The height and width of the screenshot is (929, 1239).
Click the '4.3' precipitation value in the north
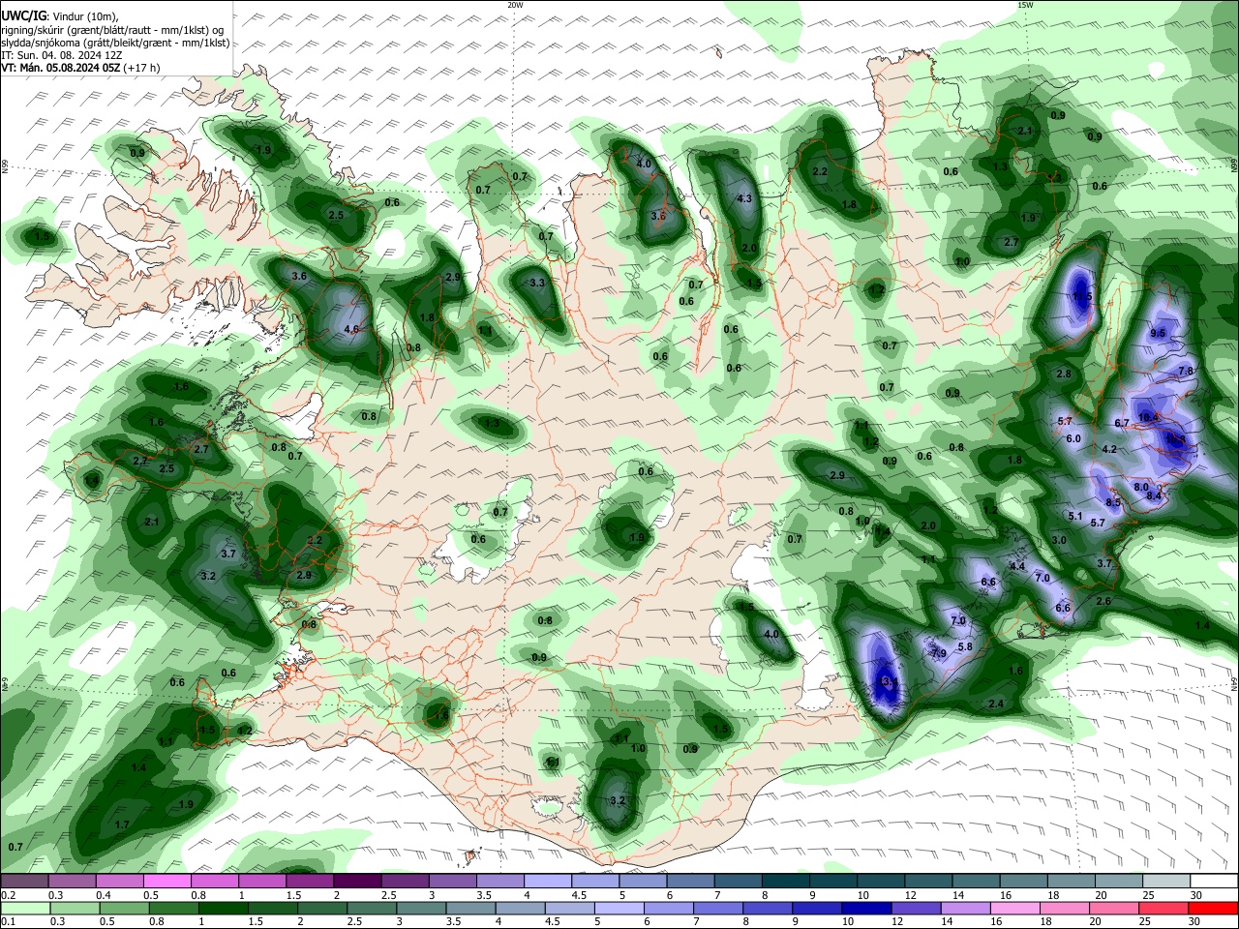744,198
